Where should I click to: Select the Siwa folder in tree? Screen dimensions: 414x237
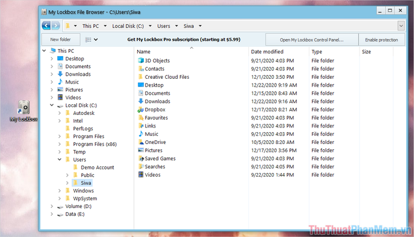pyautogui.click(x=86, y=182)
